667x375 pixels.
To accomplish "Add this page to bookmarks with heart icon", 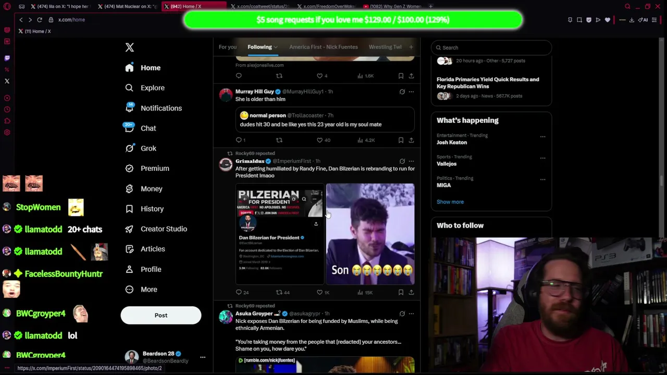I will click(x=608, y=20).
